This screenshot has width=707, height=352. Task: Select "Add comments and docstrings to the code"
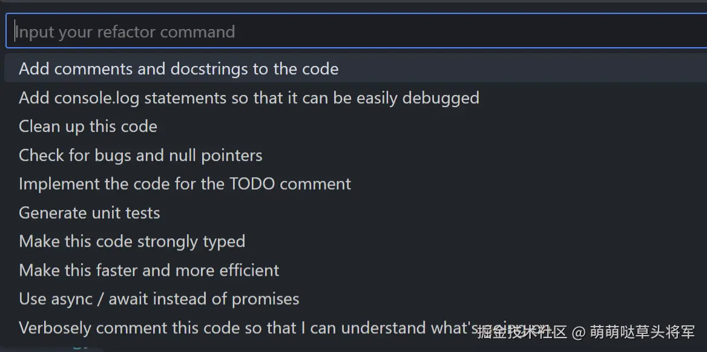point(179,68)
